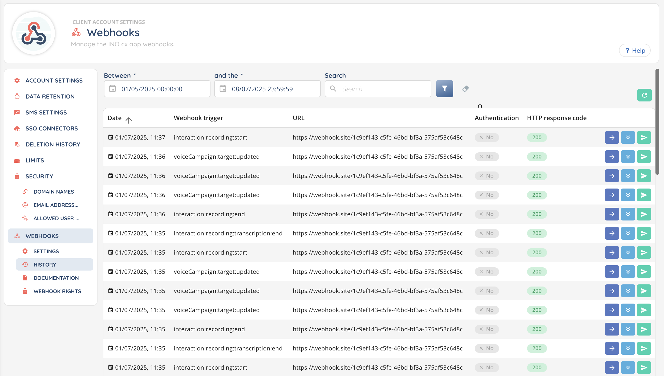Click the blue filter funnel button
This screenshot has height=376, width=664.
(x=444, y=89)
